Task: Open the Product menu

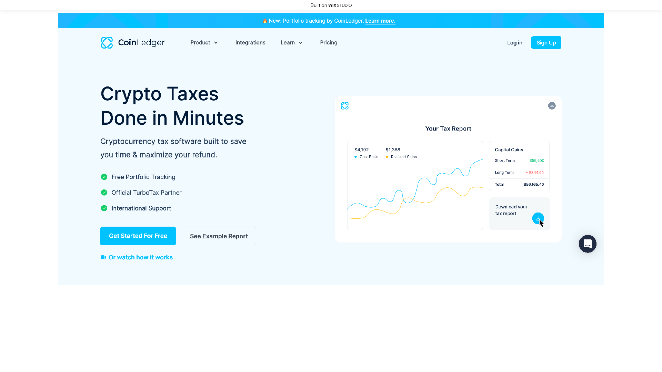Action: click(x=204, y=43)
